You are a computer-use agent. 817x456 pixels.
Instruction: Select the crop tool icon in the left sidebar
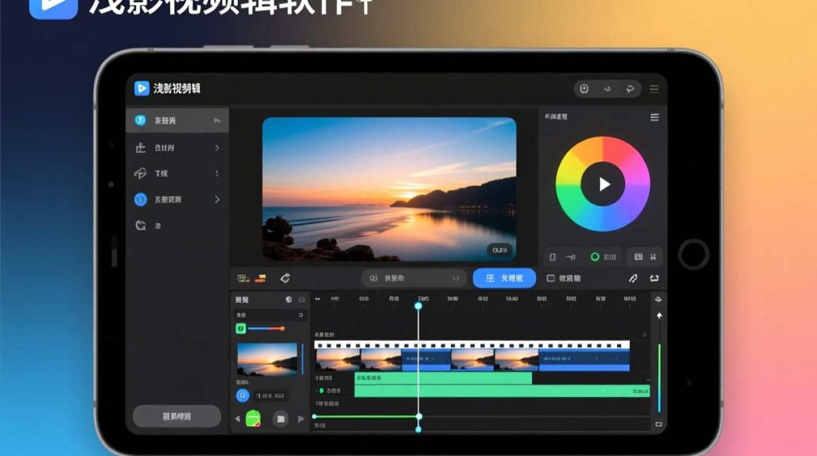click(140, 148)
